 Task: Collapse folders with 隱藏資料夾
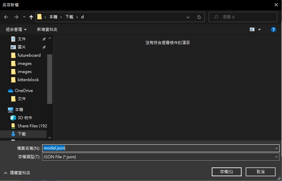tap(17, 173)
